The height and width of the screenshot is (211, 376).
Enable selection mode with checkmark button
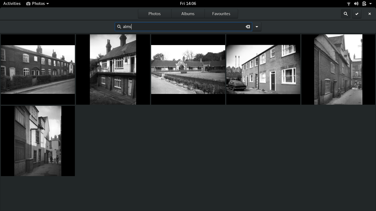click(x=357, y=14)
